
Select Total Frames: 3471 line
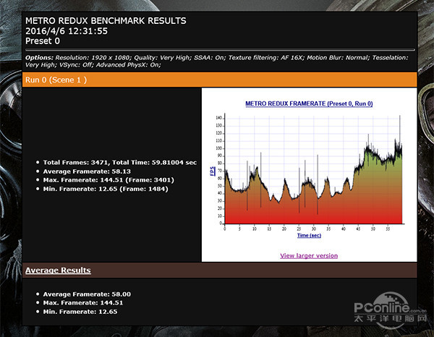coord(120,163)
